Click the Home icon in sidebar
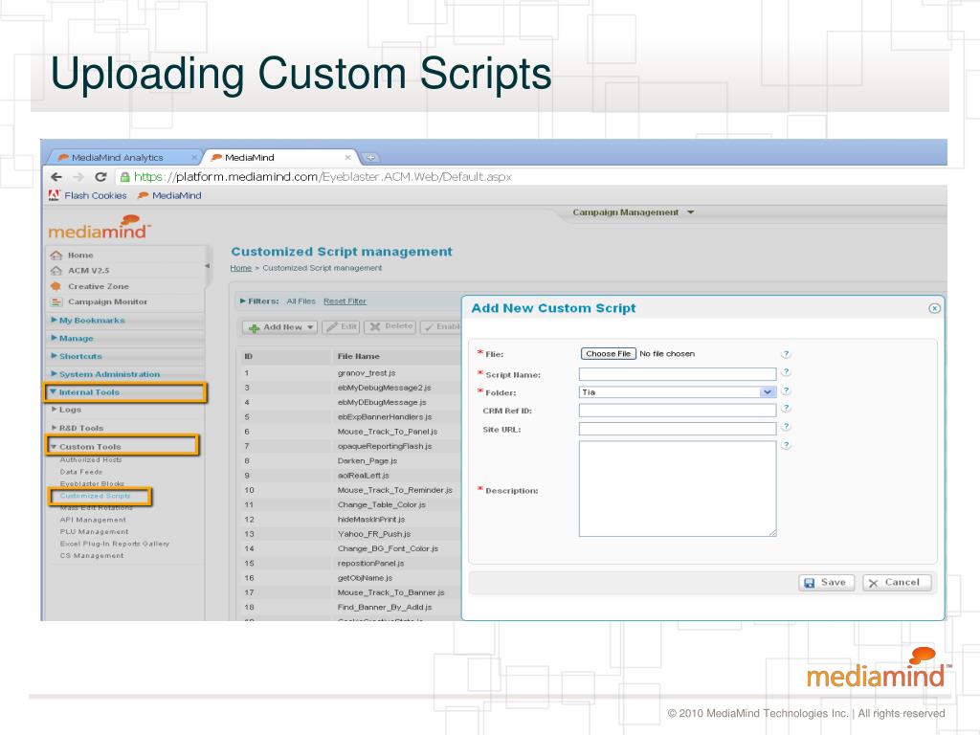 [x=56, y=255]
